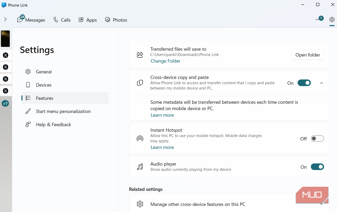Expand the phone side pane arrow
This screenshot has height=212, width=337.
(5, 20)
